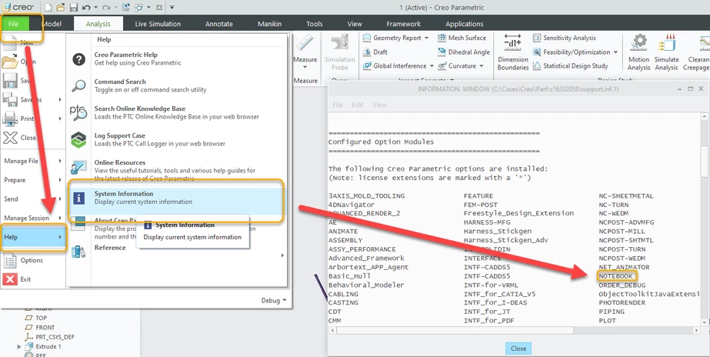Select Online Resources entry
Image resolution: width=710 pixels, height=357 pixels.
point(177,169)
